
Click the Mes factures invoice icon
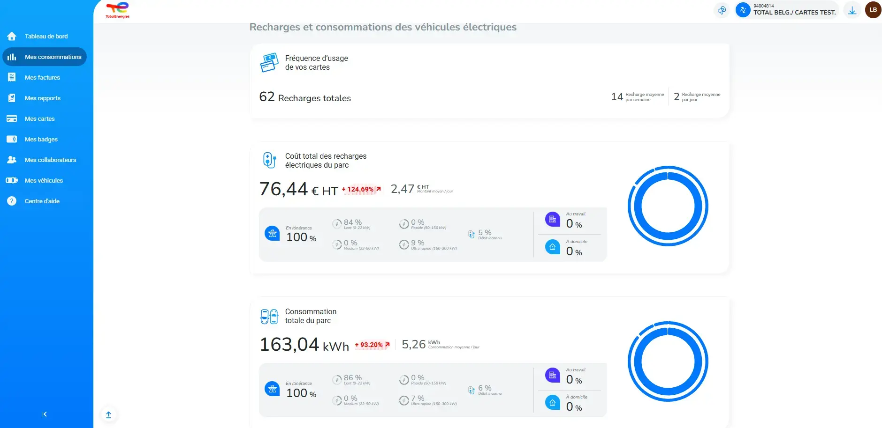pos(11,77)
